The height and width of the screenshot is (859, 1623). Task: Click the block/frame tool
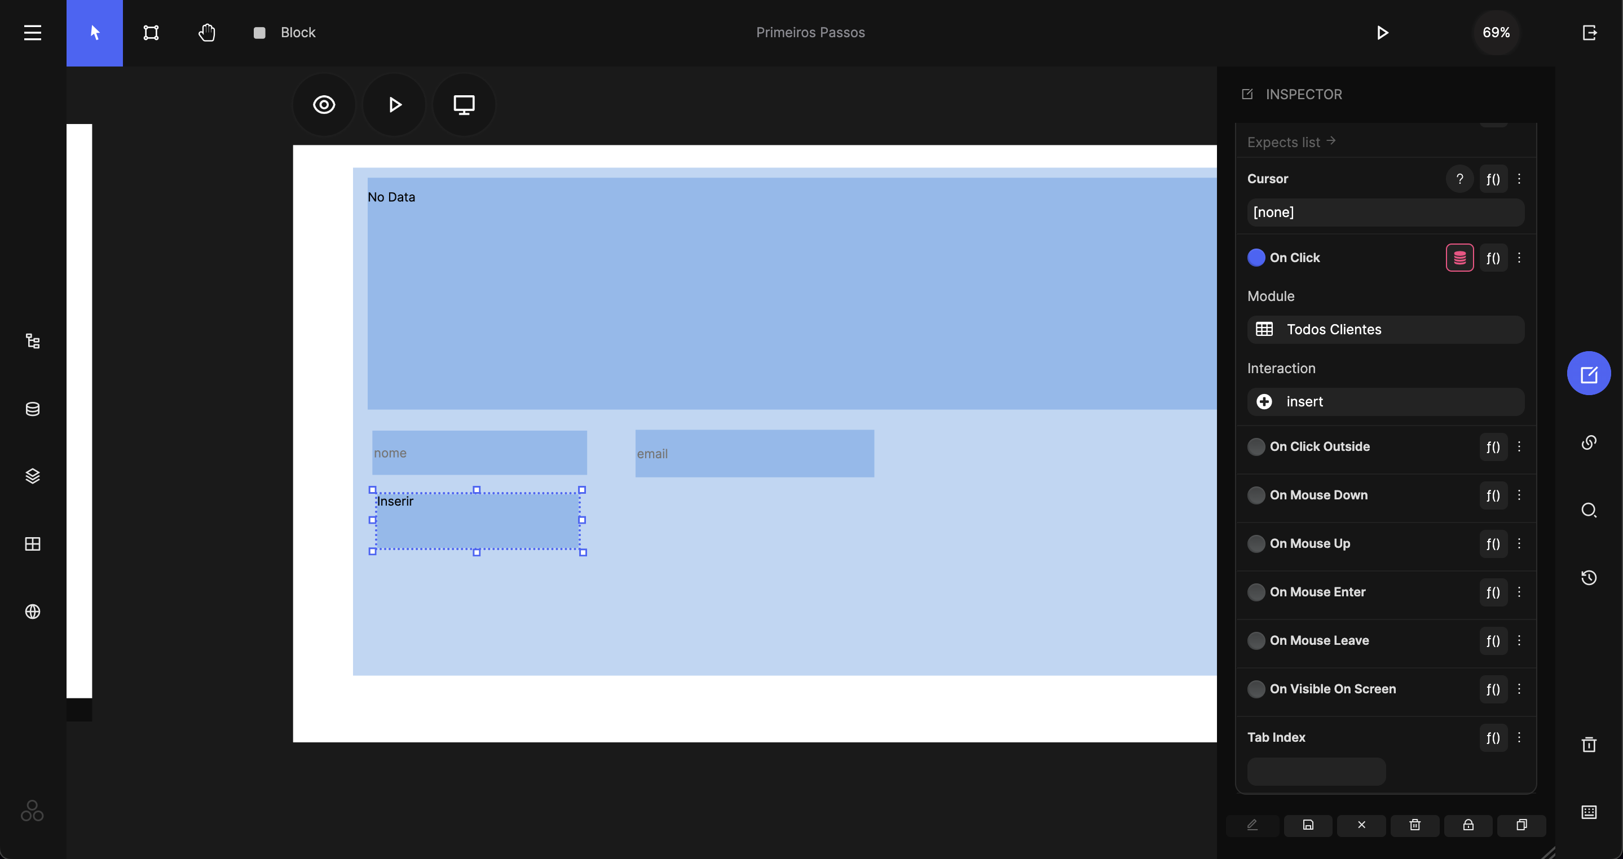pos(150,32)
